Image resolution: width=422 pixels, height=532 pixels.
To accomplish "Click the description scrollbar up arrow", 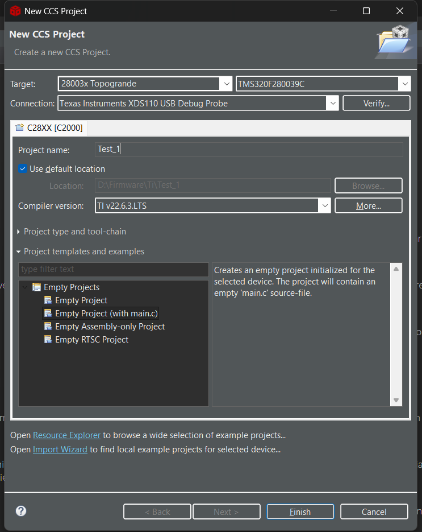I will pyautogui.click(x=396, y=269).
